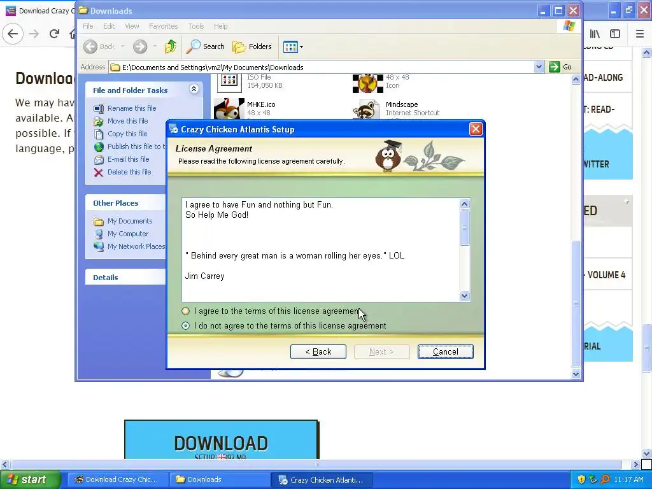652x489 pixels.
Task: Click Downloads window scroll down arrow
Action: pos(576,373)
